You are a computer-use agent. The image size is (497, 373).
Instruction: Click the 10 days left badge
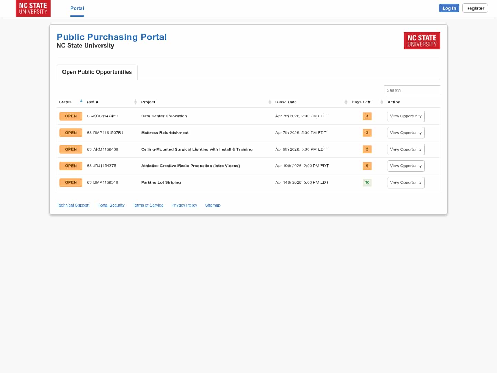coord(367,182)
